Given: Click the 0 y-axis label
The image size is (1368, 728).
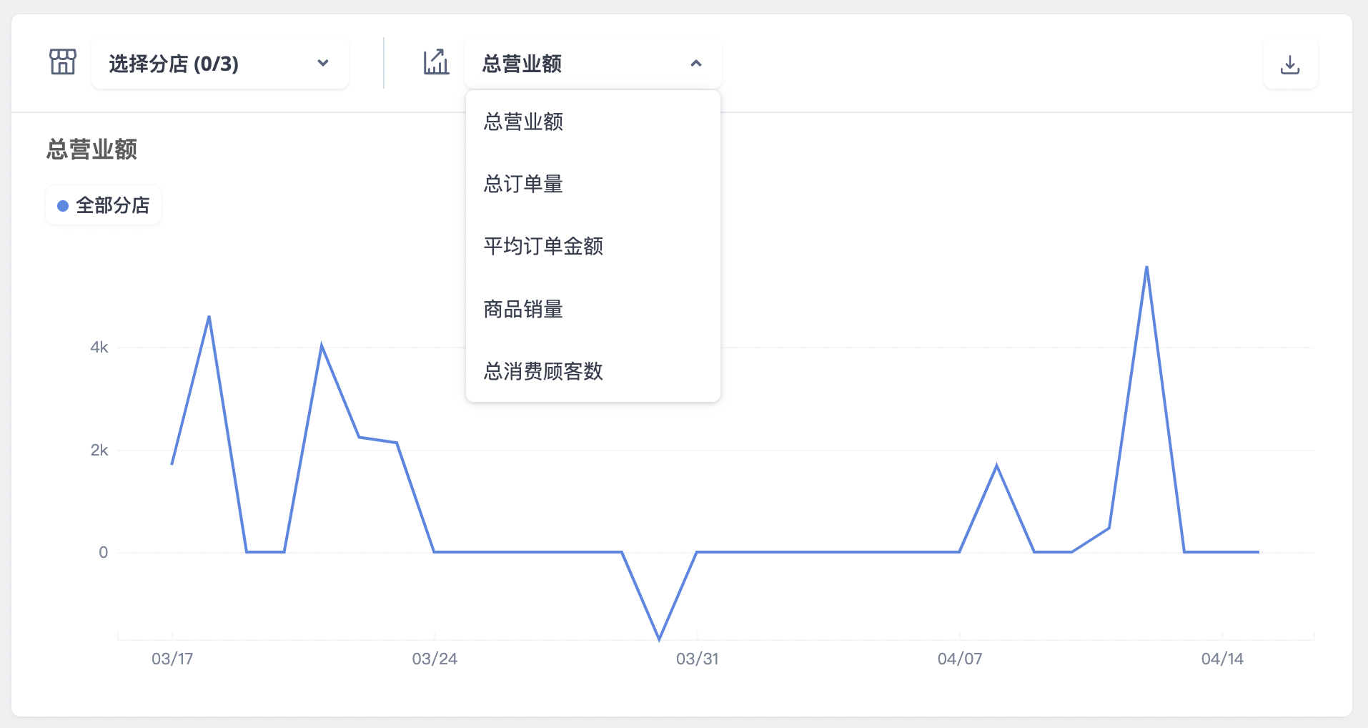Looking at the screenshot, I should pyautogui.click(x=104, y=552).
